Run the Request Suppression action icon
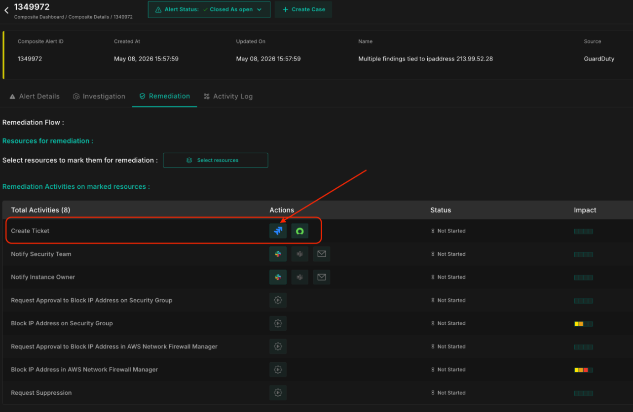 [278, 393]
